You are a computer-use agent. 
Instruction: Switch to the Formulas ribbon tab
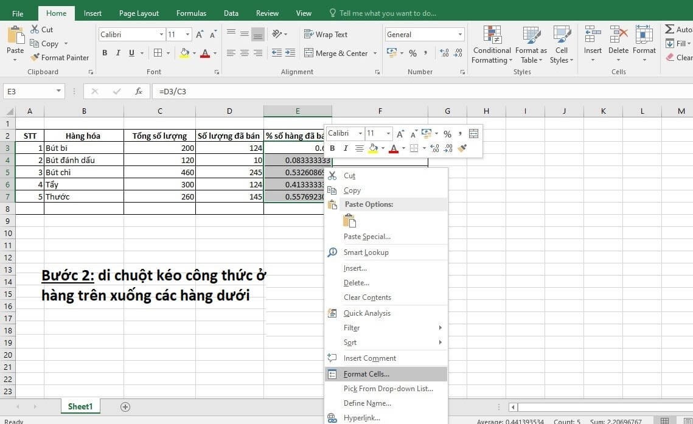(x=191, y=12)
